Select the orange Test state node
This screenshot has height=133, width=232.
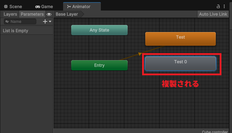pyautogui.click(x=181, y=39)
